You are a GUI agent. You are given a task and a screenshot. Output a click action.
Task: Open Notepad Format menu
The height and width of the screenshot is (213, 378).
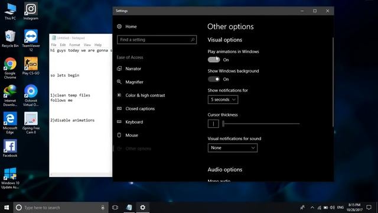pyautogui.click(x=74, y=45)
